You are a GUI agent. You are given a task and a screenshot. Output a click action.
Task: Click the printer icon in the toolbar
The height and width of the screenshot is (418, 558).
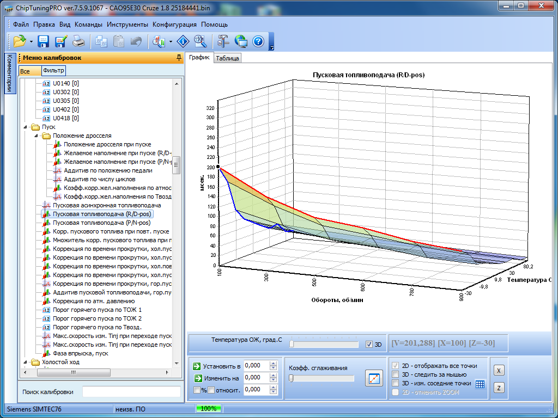[x=78, y=41]
